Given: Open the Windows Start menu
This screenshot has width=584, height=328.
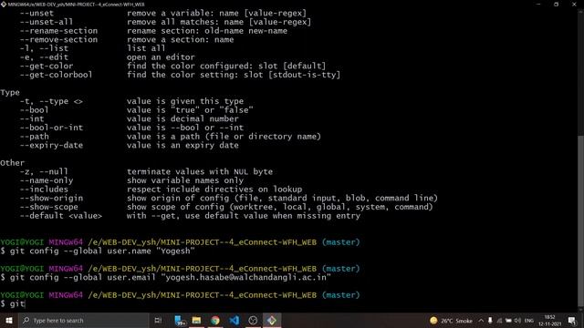Looking at the screenshot, I should [9, 320].
